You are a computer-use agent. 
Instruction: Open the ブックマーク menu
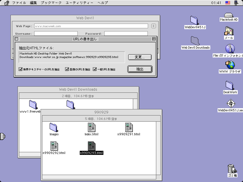click(x=51, y=3)
